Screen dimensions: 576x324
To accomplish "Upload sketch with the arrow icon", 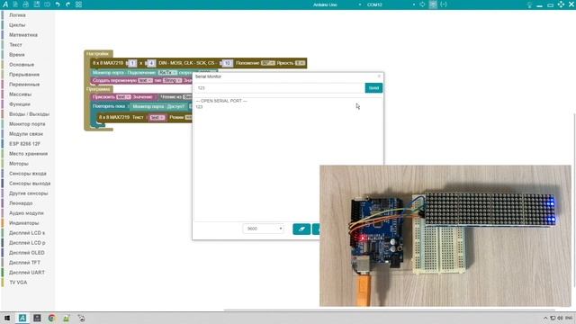I will click(422, 4).
